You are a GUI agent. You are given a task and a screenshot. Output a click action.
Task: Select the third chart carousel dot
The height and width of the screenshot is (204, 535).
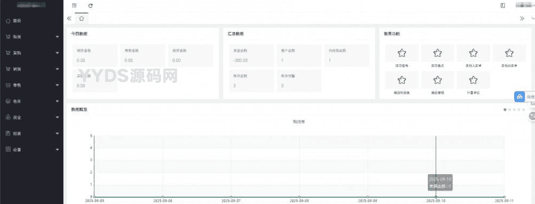(x=515, y=110)
